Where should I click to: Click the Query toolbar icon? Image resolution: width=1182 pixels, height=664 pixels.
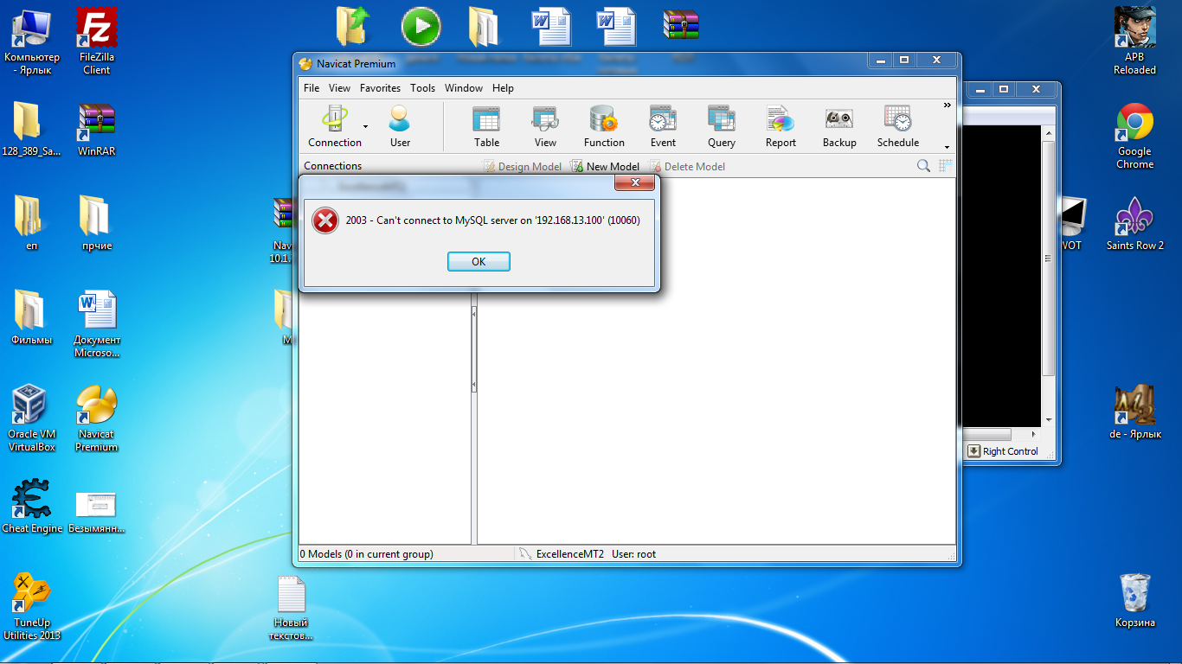click(722, 126)
